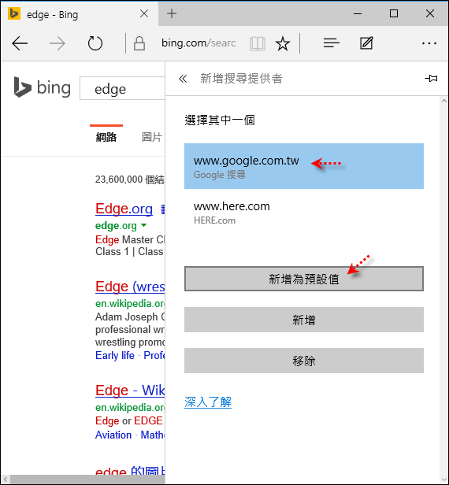The height and width of the screenshot is (485, 449).
Task: Open the Make a Web Note icon
Action: 366,43
